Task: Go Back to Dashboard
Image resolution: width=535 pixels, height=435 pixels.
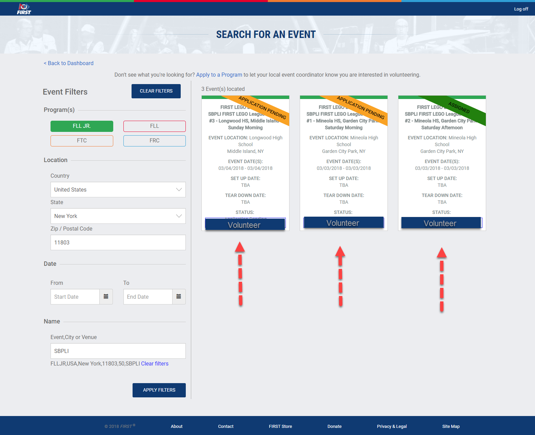Action: click(x=68, y=63)
